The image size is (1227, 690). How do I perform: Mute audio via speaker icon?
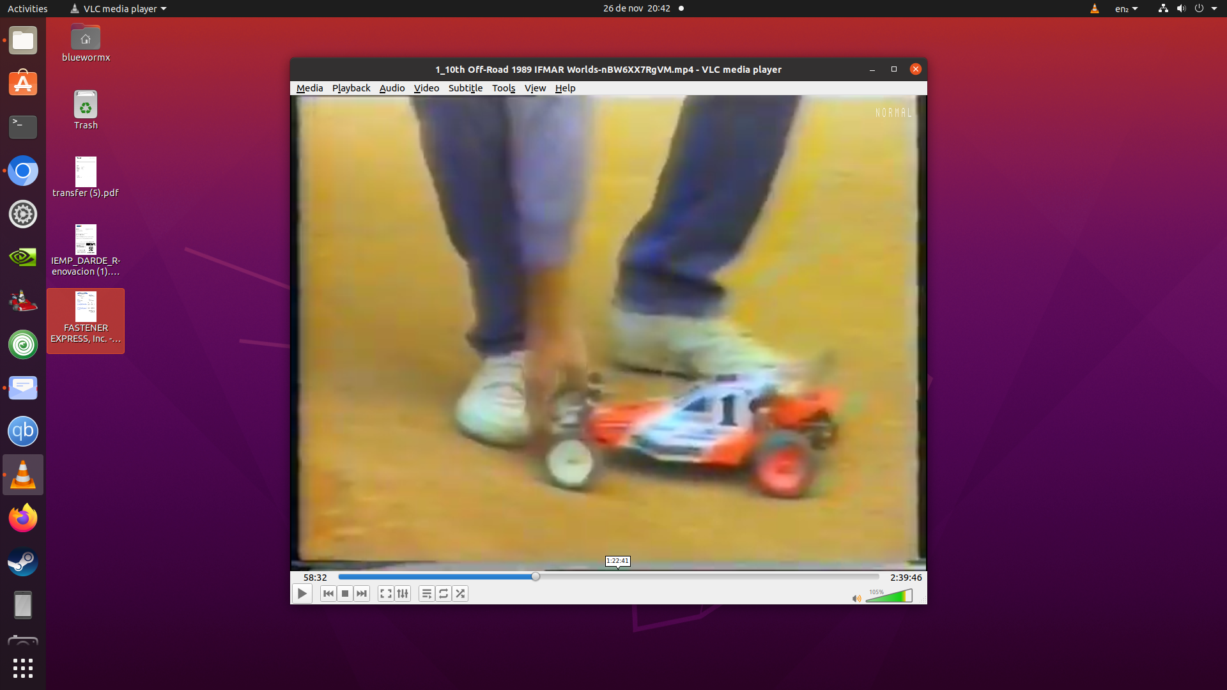(x=856, y=598)
